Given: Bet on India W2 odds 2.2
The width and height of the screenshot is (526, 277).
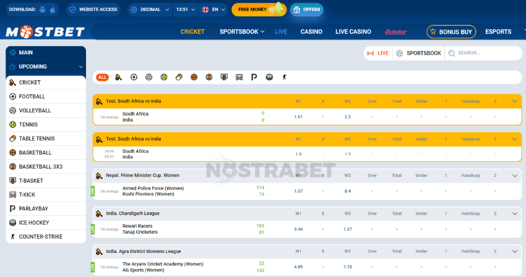Looking at the screenshot, I should [x=348, y=117].
